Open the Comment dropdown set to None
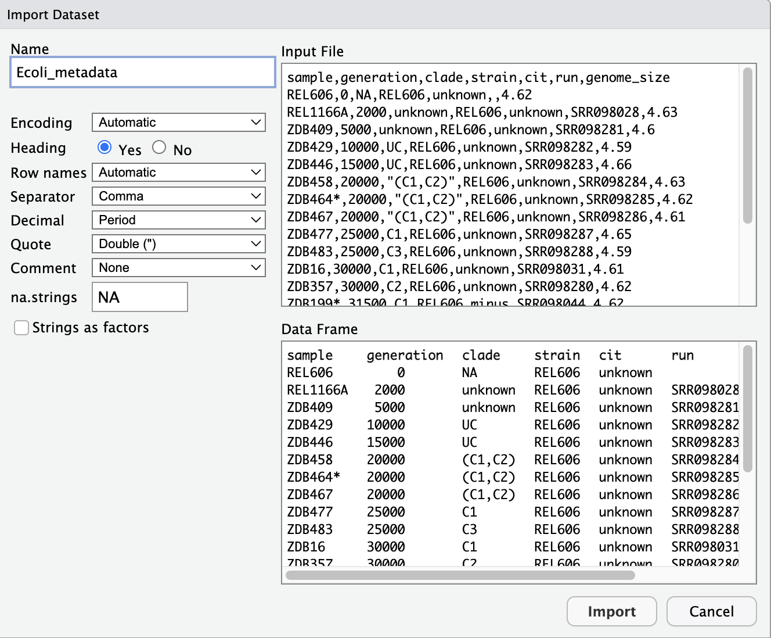The height and width of the screenshot is (638, 771). [178, 268]
